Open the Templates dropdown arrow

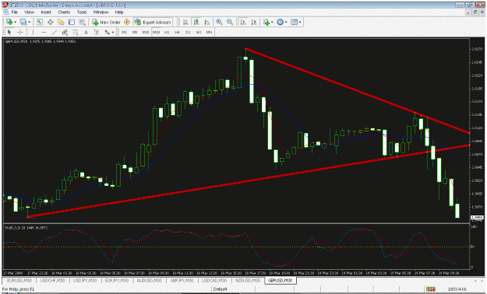tap(300, 22)
